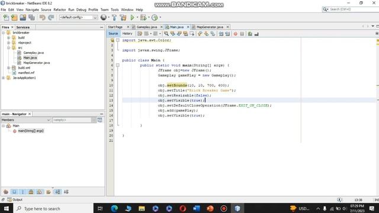Toggle Show Inner Classes in Navigator

click(40, 192)
